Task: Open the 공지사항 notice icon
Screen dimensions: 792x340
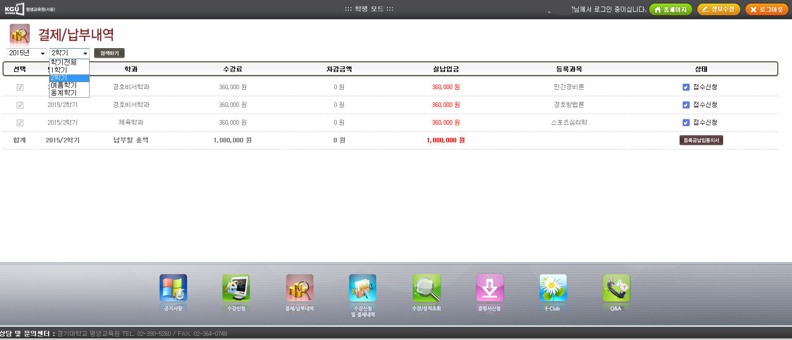Action: [173, 288]
